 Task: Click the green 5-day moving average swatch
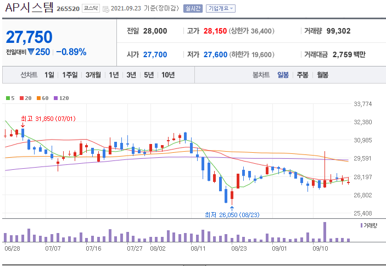click(x=8, y=98)
